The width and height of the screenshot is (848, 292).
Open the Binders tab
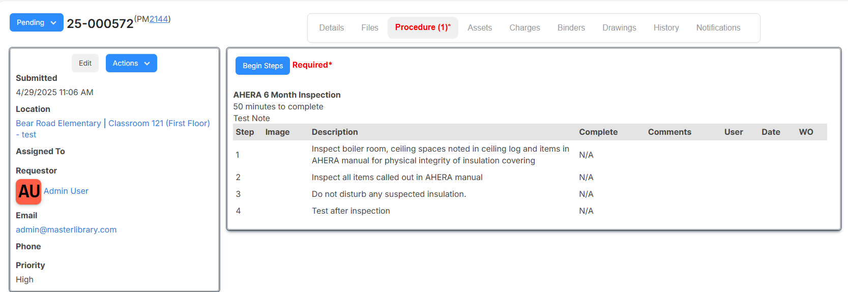click(x=571, y=27)
